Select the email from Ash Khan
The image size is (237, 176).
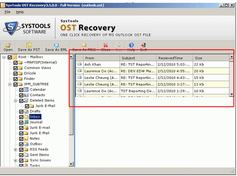152,64
